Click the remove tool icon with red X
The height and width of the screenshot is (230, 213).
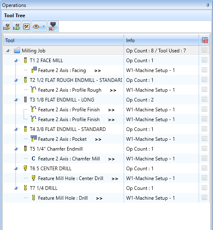53,27
